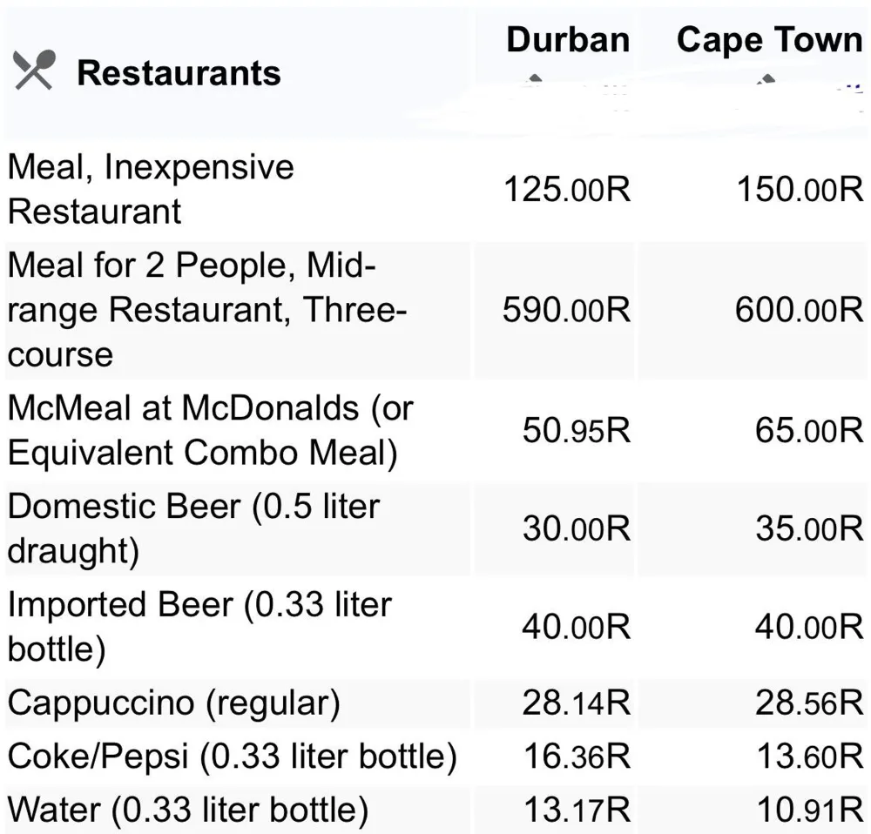
Task: Click Durban McMeal price 50.95R
Action: pyautogui.click(x=577, y=430)
